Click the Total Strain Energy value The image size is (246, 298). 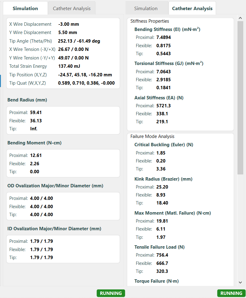pyautogui.click(x=70, y=66)
